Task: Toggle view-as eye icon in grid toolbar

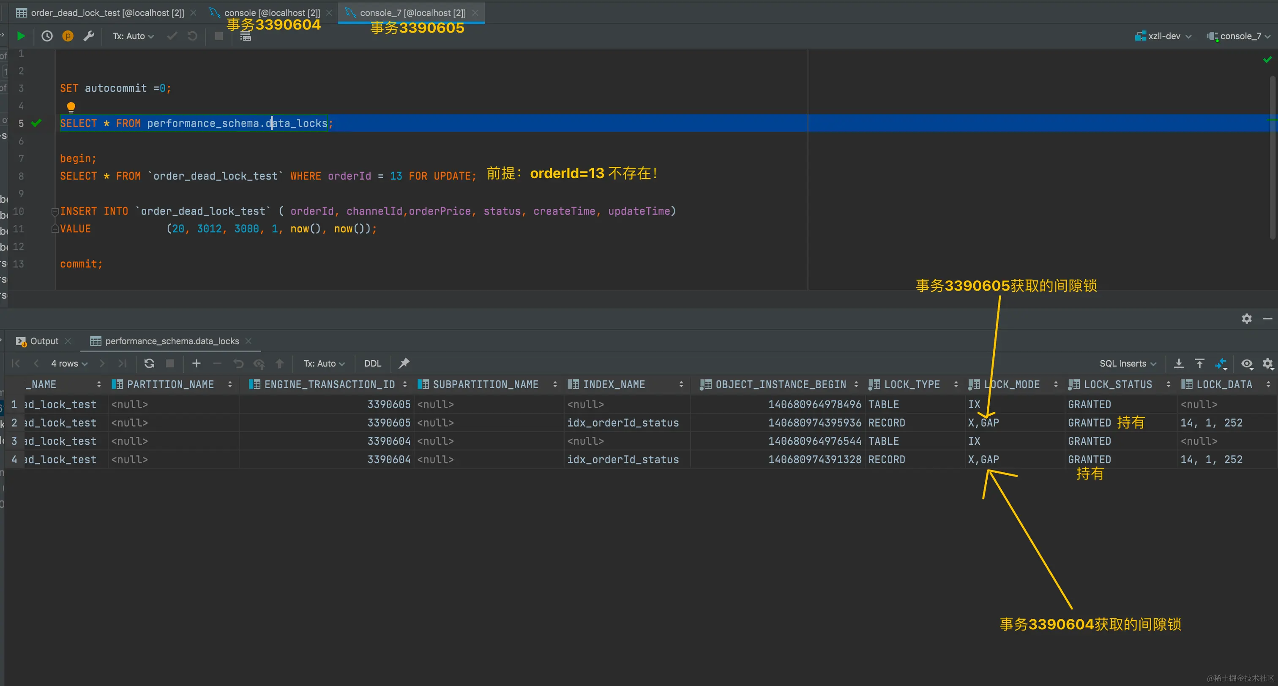Action: click(1247, 364)
